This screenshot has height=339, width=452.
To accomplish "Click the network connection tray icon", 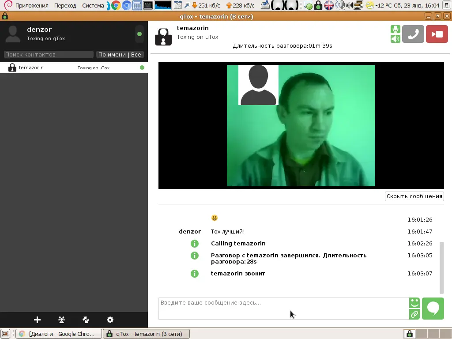I will 358,5.
